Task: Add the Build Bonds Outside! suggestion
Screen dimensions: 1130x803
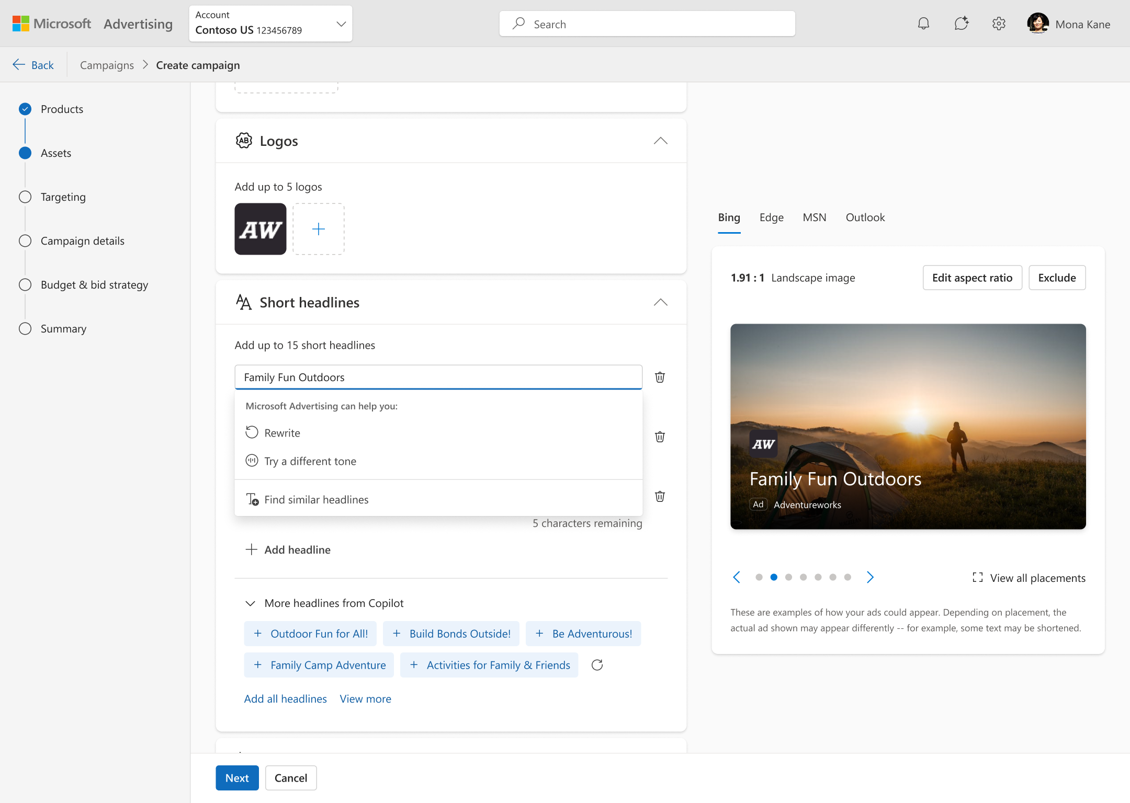Action: click(451, 634)
